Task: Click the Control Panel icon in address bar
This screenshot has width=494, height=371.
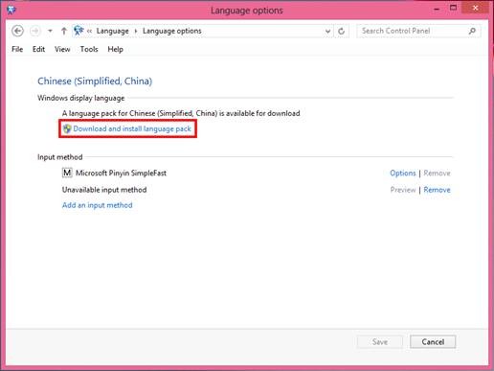Action: pyautogui.click(x=79, y=31)
